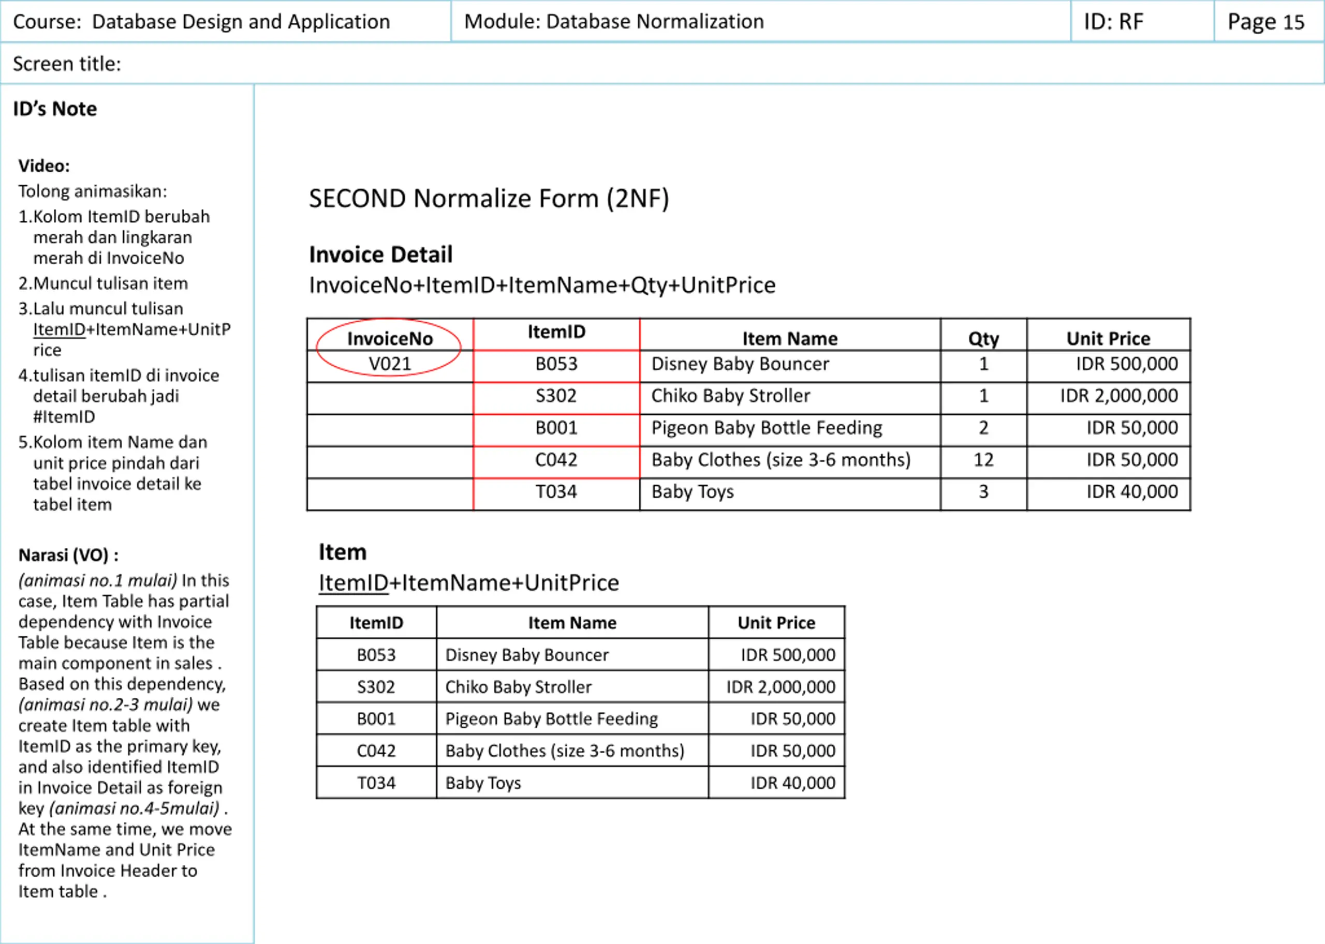Click 'IDR 40,000' in Invoice Detail table

click(x=1132, y=492)
